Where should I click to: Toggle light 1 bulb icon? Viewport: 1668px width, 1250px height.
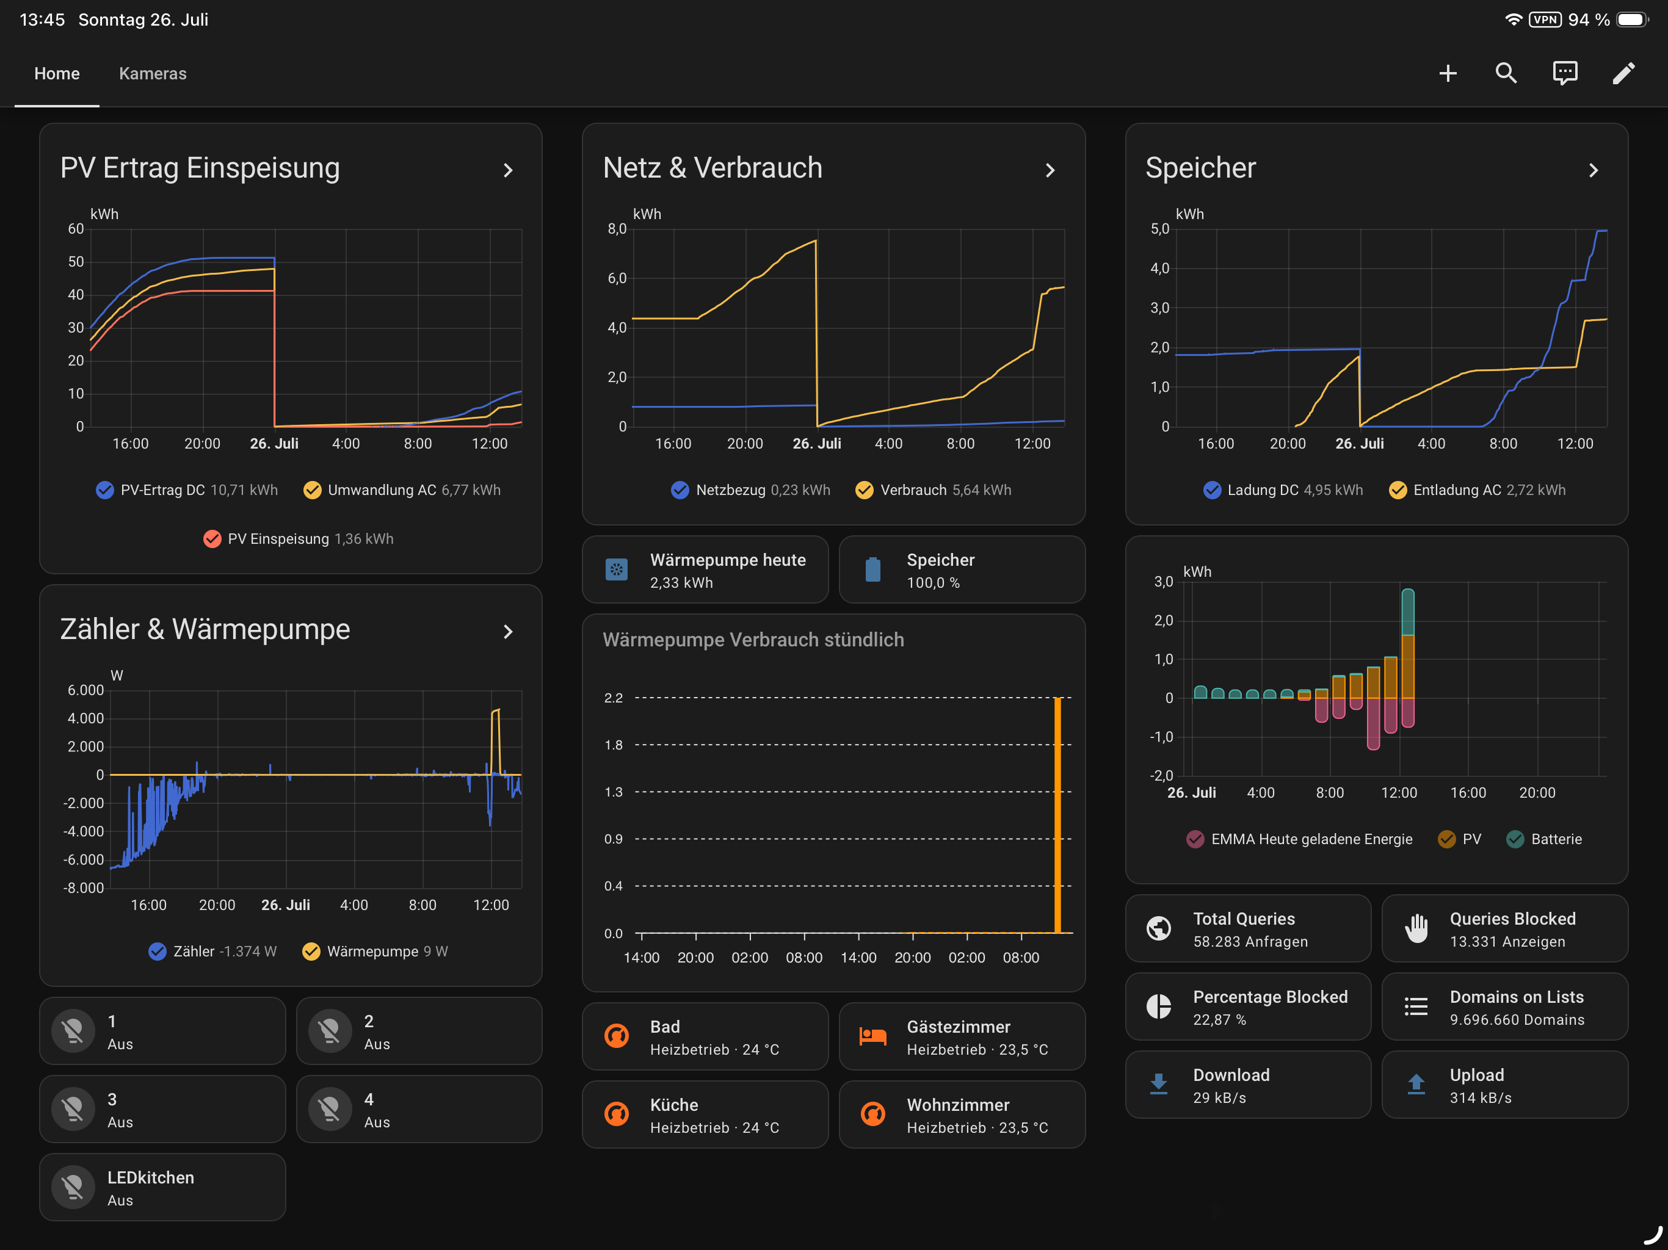[73, 1031]
